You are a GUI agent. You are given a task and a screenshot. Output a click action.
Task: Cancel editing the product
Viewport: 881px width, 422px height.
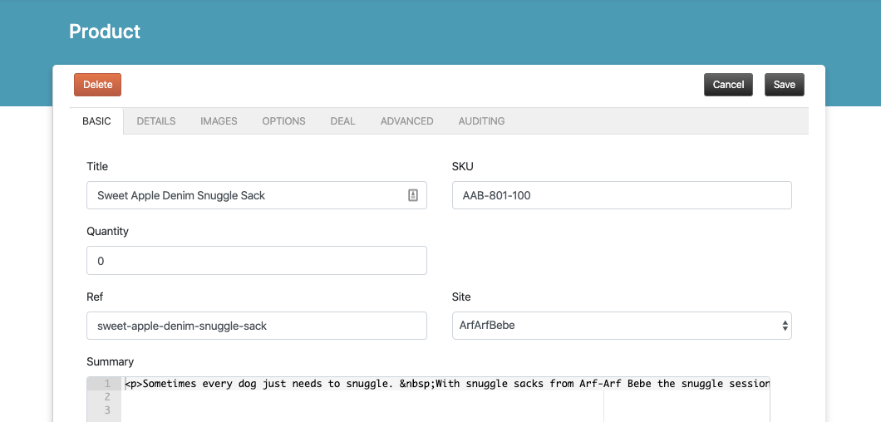tap(728, 85)
